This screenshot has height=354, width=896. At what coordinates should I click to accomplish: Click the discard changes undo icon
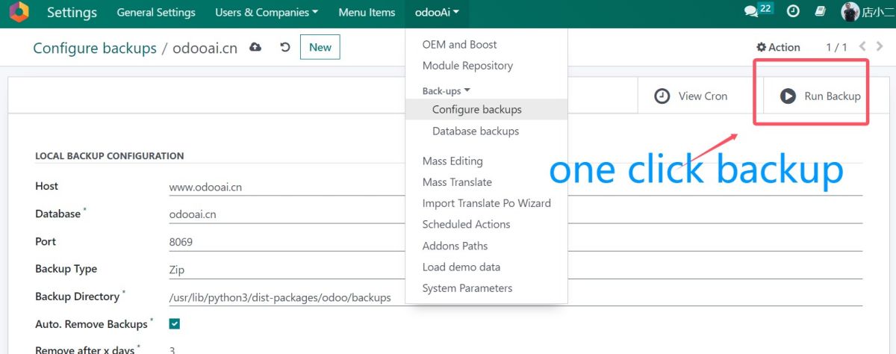coord(284,47)
